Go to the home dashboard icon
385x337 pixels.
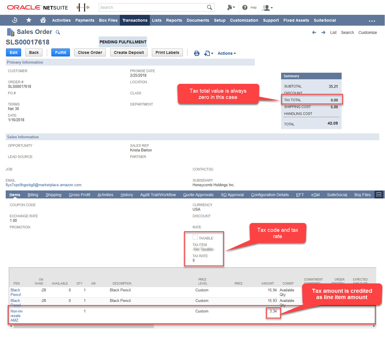click(x=43, y=20)
